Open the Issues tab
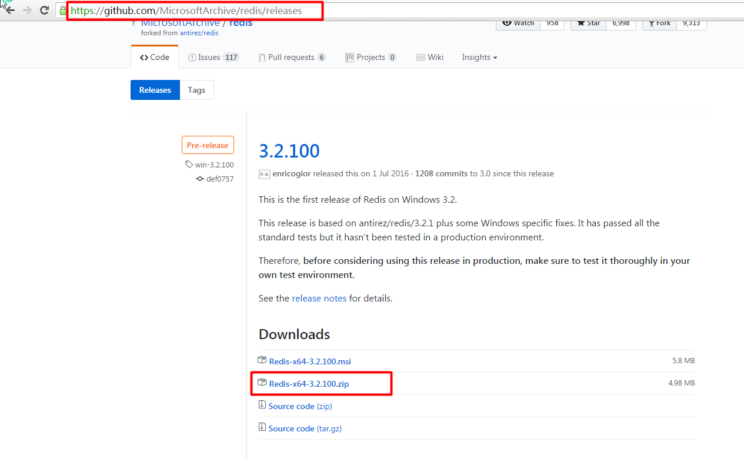The image size is (744, 459). [213, 57]
